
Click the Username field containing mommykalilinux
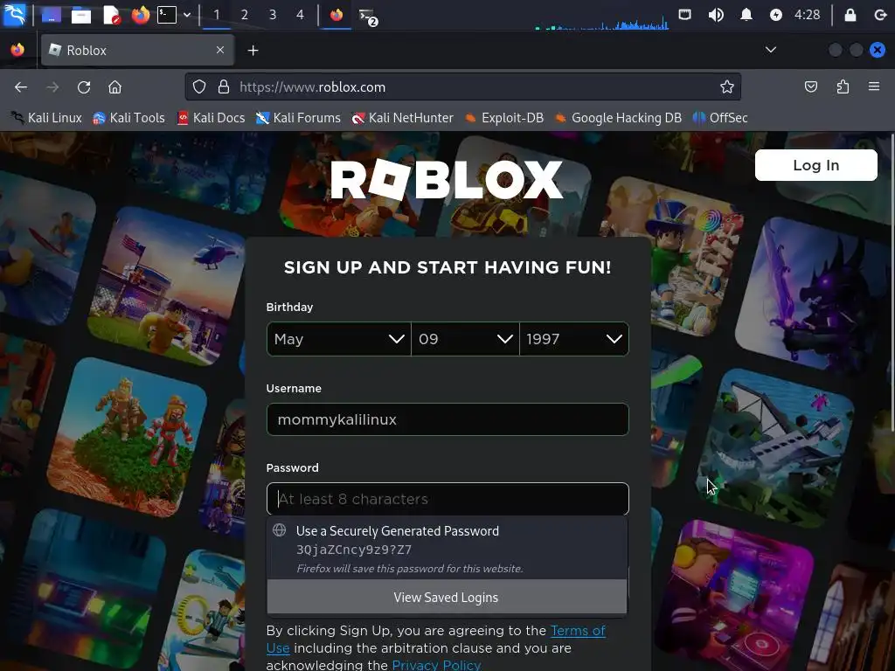[447, 419]
